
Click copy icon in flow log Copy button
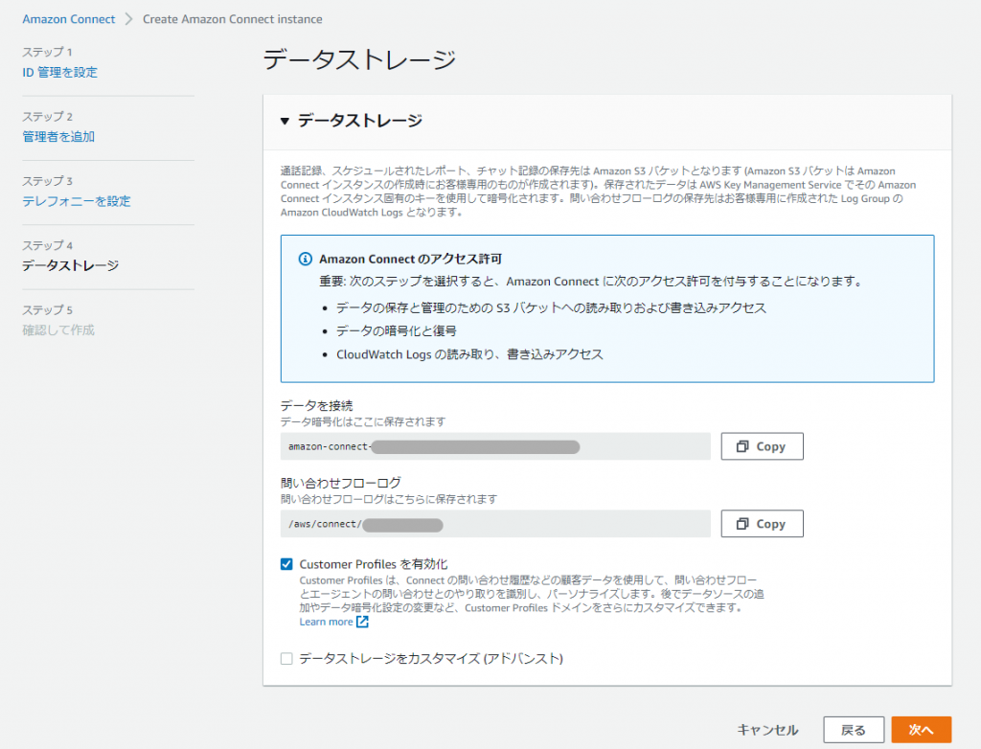[742, 524]
